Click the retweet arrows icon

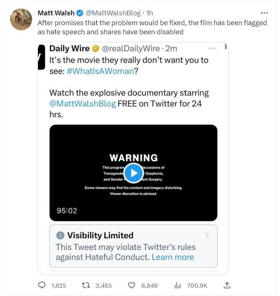87,285
